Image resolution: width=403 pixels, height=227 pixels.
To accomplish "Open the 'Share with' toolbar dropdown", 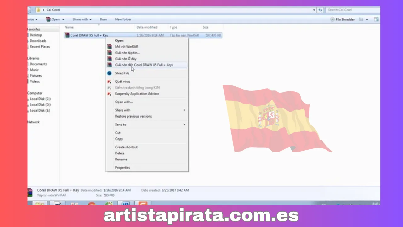I will click(82, 20).
